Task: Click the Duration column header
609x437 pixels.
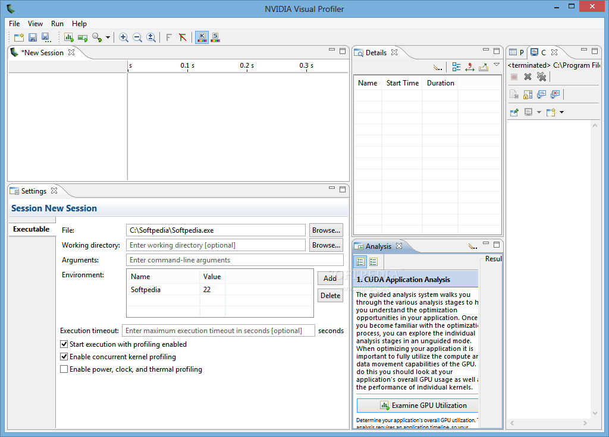Action: point(441,83)
